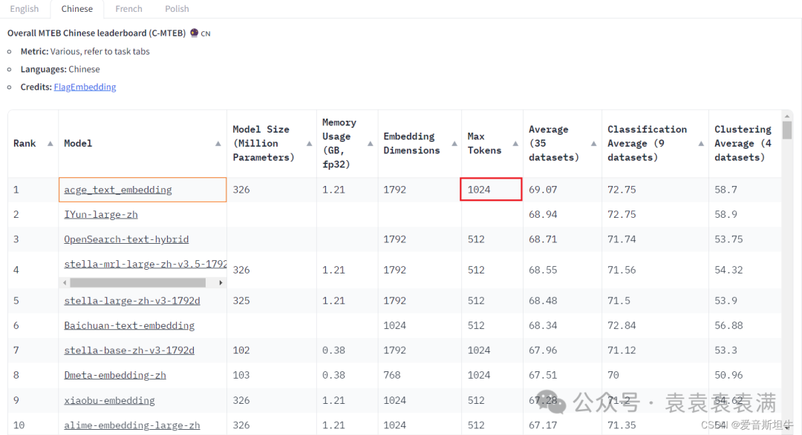Switch to the Polish tab
This screenshot has height=435, width=802.
click(x=177, y=9)
